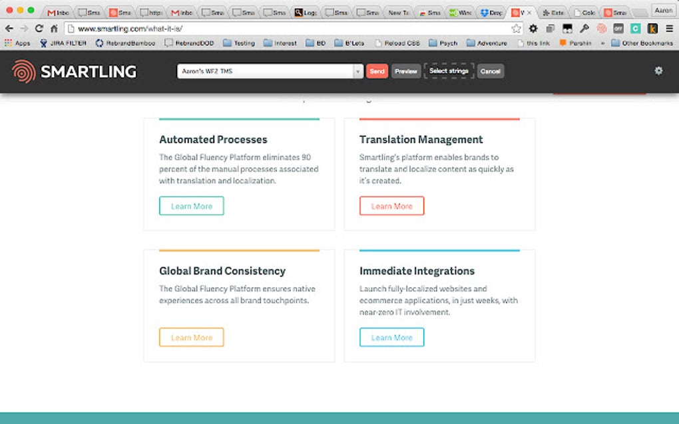Bookmark the page using the star icon
Screen dimensions: 679x424
[515, 29]
